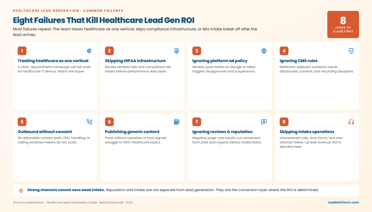Screen dimensions: 372x212
Task: Click 'Ignoring reviews & reputation' heading
Action: click(222, 132)
